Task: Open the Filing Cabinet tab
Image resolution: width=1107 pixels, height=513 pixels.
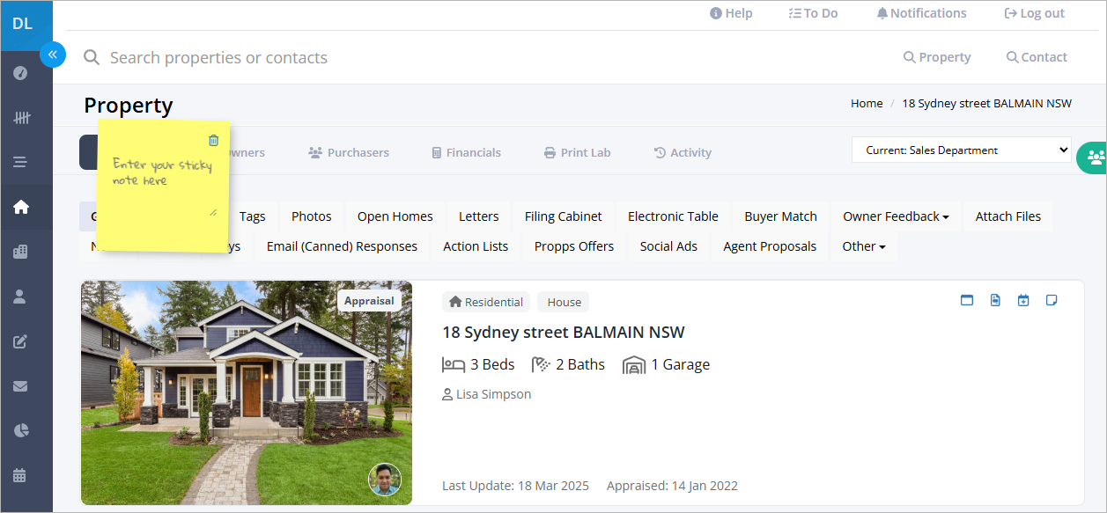Action: click(x=564, y=216)
